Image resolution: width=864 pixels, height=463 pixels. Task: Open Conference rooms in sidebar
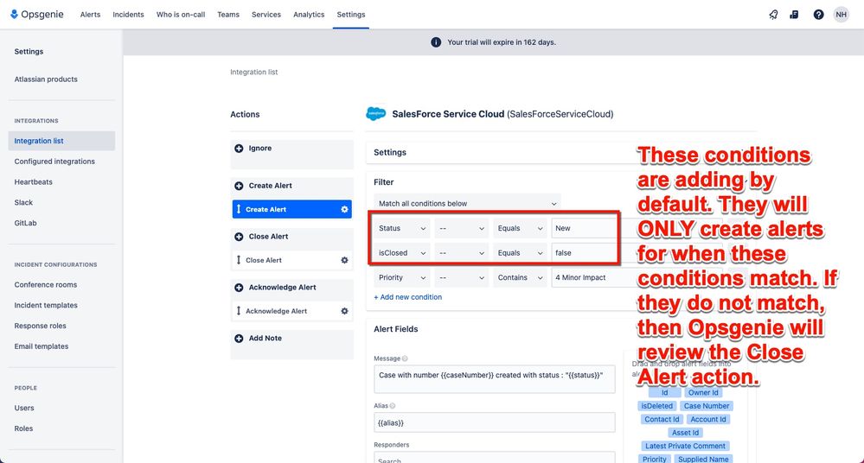[46, 285]
